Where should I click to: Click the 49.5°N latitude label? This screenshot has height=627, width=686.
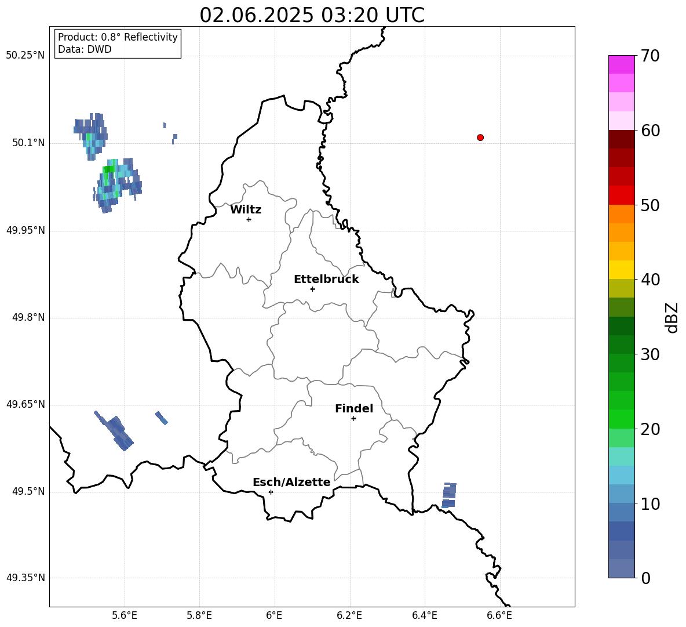click(x=28, y=491)
